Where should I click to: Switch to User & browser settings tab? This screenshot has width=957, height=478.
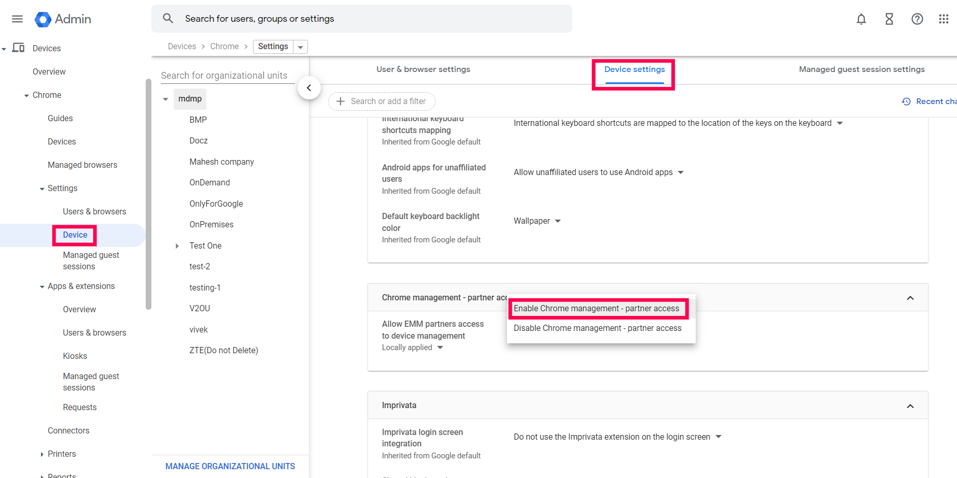(x=423, y=69)
